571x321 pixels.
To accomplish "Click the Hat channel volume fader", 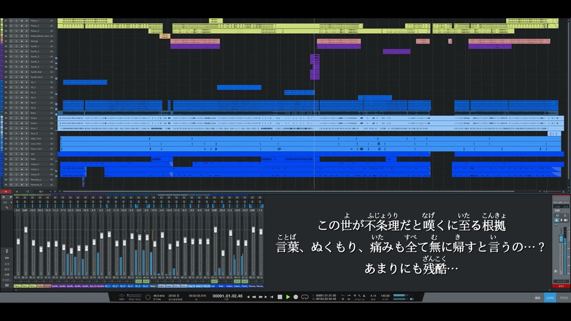I will (215, 230).
